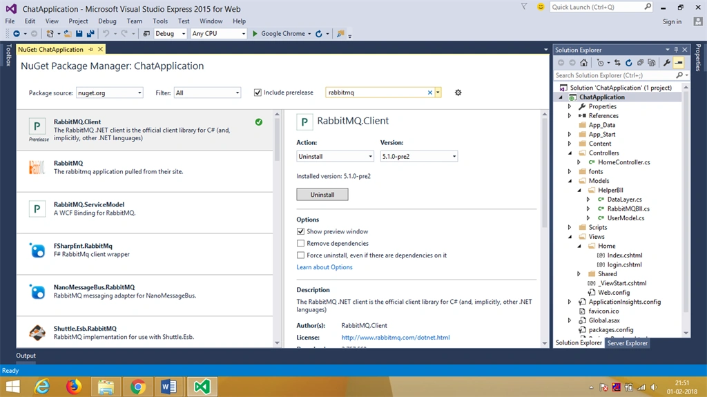Expand the Scripts folder node
The height and width of the screenshot is (397, 707).
(x=570, y=227)
